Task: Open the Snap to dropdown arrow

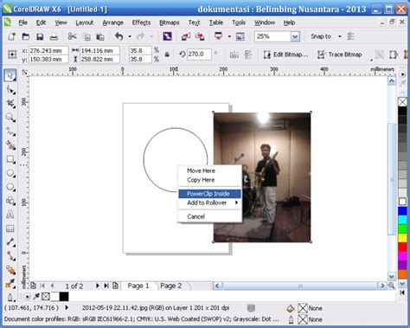Action: click(x=340, y=36)
